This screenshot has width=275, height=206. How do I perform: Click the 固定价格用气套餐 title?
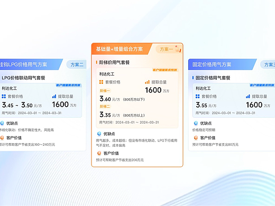click(x=213, y=78)
